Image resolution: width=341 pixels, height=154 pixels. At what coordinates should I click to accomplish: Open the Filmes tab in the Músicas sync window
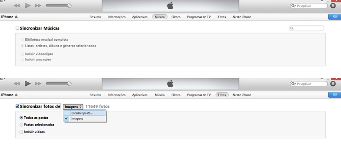coord(176,17)
